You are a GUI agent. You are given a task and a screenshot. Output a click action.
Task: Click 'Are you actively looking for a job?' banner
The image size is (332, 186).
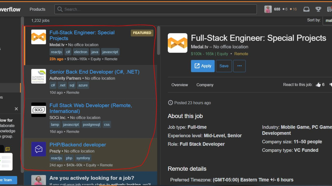(x=90, y=179)
